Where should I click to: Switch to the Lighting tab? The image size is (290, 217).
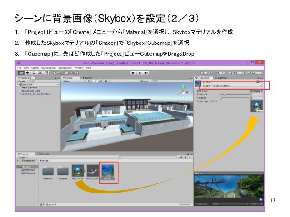pyautogui.click(x=221, y=78)
